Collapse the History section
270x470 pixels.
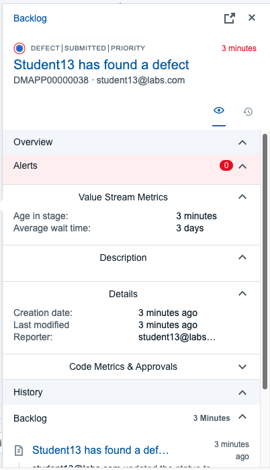[242, 393]
